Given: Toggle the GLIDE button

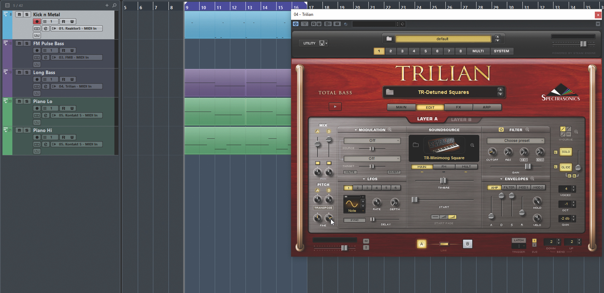Looking at the screenshot, I should pyautogui.click(x=566, y=167).
